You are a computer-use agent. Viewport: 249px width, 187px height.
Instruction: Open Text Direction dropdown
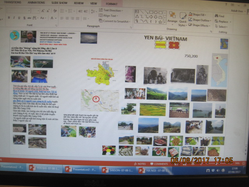pyautogui.click(x=111, y=11)
